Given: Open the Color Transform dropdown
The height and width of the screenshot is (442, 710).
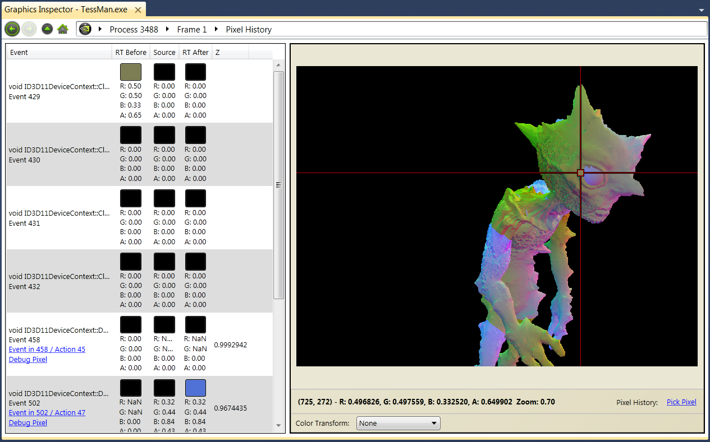Looking at the screenshot, I should (398, 423).
